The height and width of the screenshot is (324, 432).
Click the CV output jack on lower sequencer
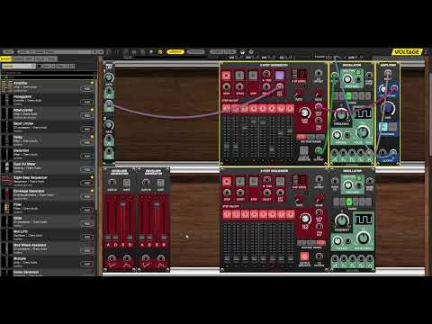[319, 256]
